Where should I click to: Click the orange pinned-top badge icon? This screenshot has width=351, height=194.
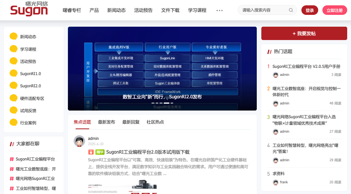[91, 152]
